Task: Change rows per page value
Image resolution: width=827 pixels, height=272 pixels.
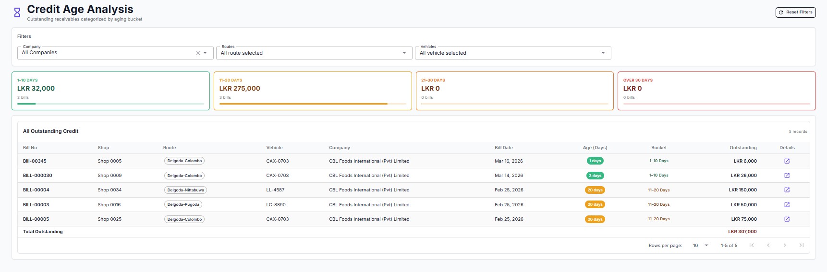Action: click(x=701, y=246)
